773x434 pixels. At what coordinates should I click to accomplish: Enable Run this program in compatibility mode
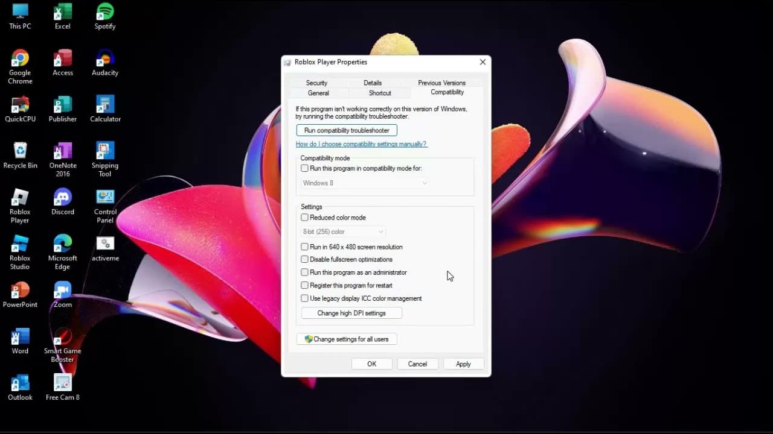(304, 169)
